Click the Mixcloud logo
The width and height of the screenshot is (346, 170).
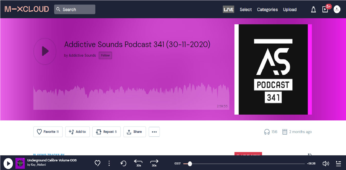coord(27,9)
